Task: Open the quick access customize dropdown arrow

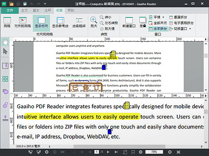Action: point(45,4)
